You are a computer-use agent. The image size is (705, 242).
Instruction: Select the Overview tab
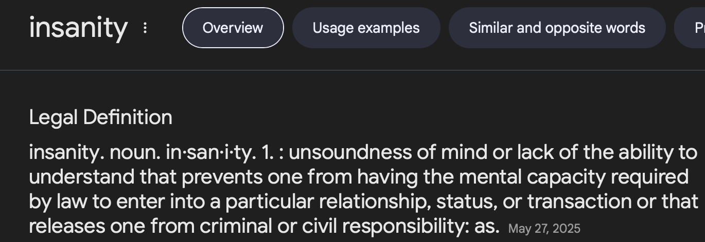233,28
